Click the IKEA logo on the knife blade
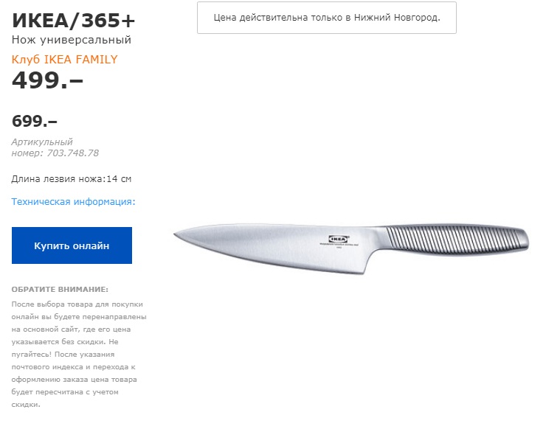This screenshot has width=560, height=443. click(338, 239)
